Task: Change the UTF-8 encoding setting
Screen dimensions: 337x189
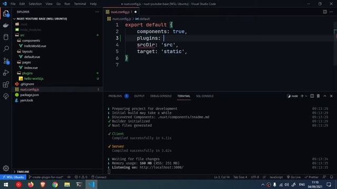Action: click(255, 177)
